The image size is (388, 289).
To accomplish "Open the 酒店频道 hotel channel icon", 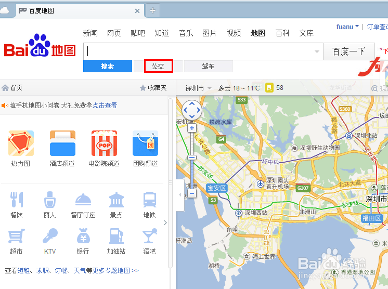I will (x=62, y=143).
